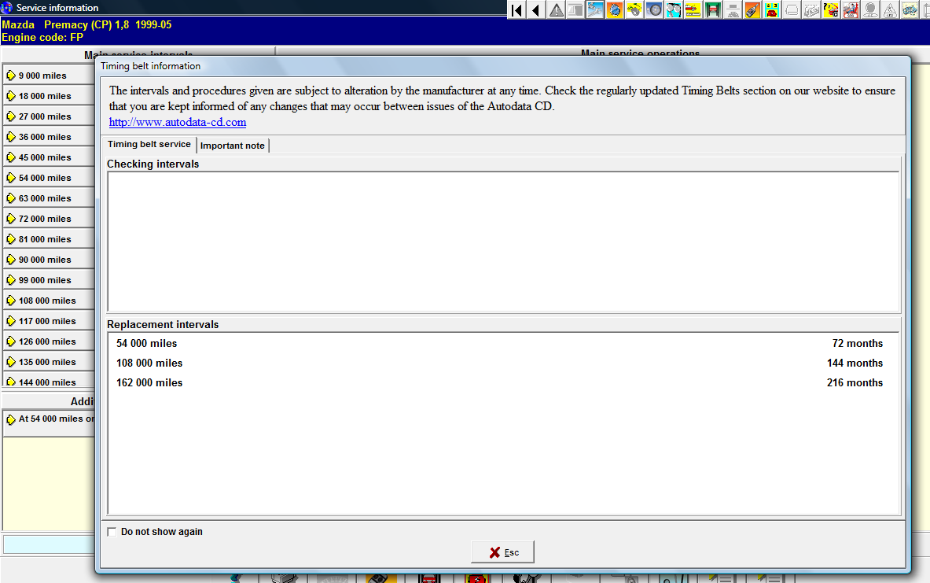The height and width of the screenshot is (583, 930).
Task: Open the warning triangle toolbar icon
Action: pos(556,10)
